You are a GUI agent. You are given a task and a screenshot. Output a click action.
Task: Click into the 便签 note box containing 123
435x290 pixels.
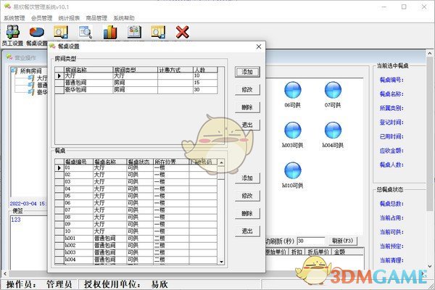coord(29,241)
